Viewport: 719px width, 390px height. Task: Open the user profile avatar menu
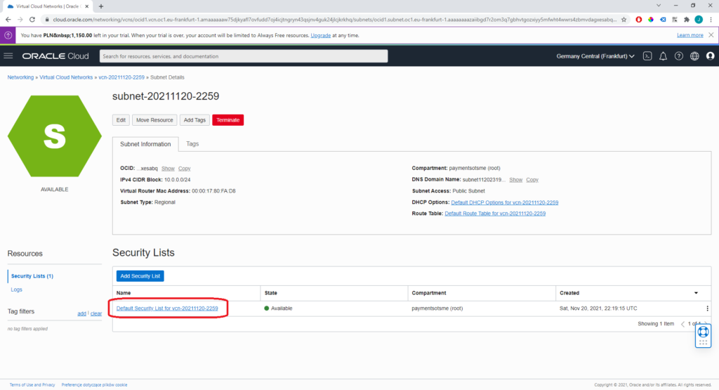711,56
